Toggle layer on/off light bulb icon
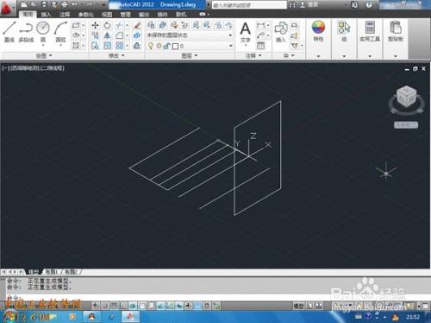Image resolution: width=431 pixels, height=323 pixels. click(150, 46)
